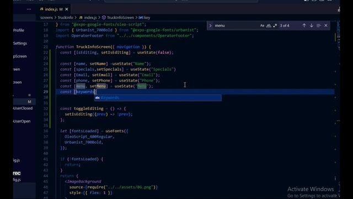Image resolution: width=353 pixels, height=199 pixels.
Task: Click line number 29 in gutter
Action: click(46, 92)
